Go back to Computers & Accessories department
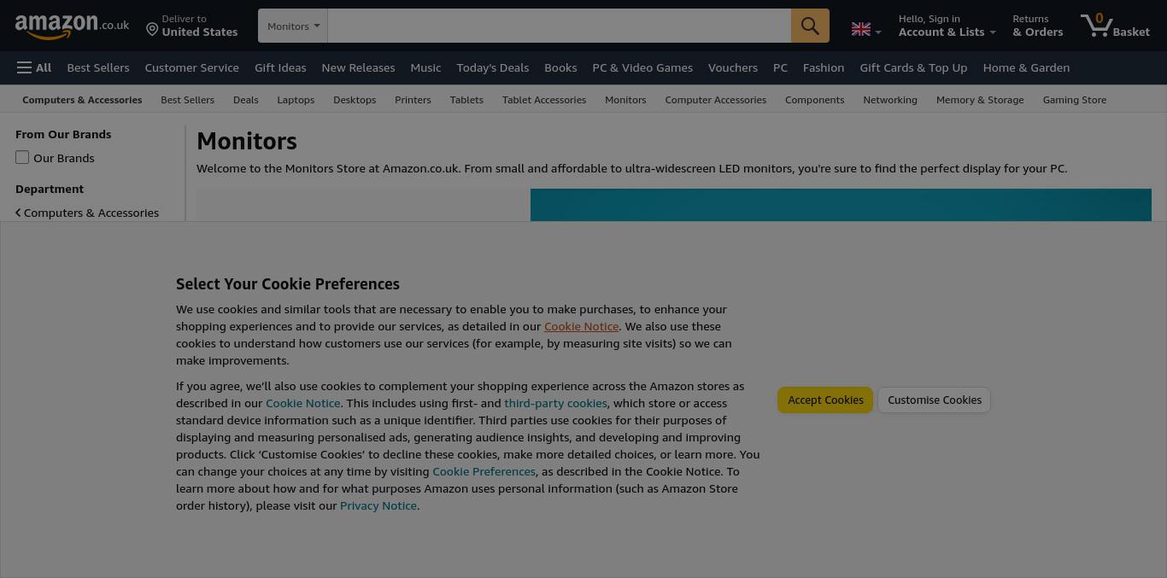 (87, 213)
